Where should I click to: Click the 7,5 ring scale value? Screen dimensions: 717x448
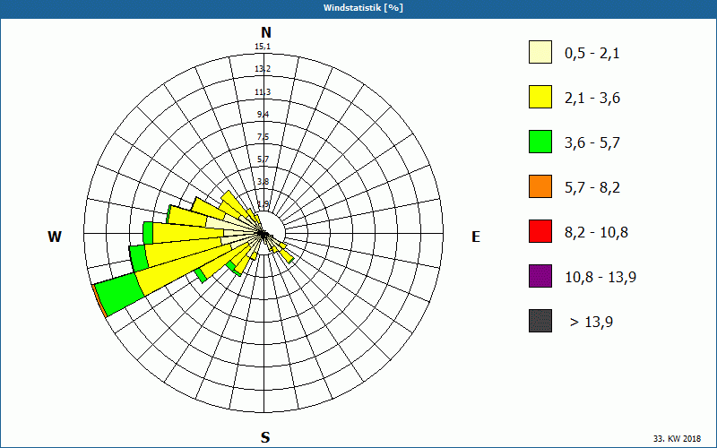tap(263, 137)
